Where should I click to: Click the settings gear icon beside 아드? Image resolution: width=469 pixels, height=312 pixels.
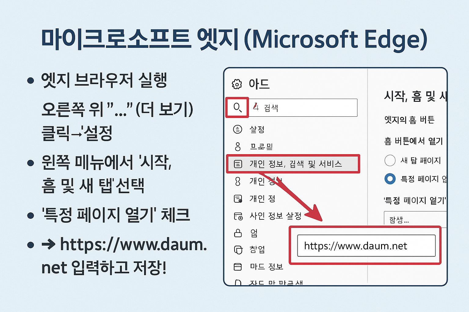coord(237,84)
